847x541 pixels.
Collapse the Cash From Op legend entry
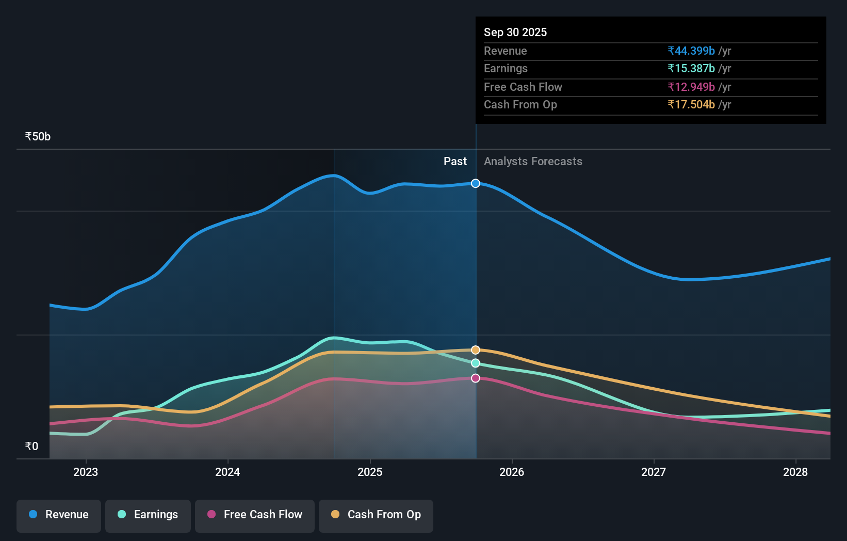tap(376, 515)
